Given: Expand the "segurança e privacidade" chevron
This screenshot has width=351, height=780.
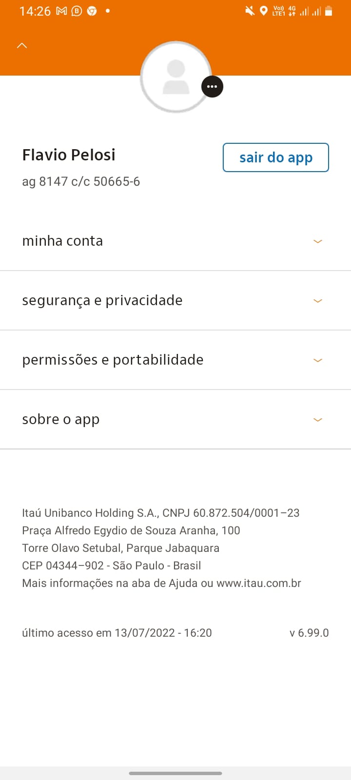Looking at the screenshot, I should (318, 301).
